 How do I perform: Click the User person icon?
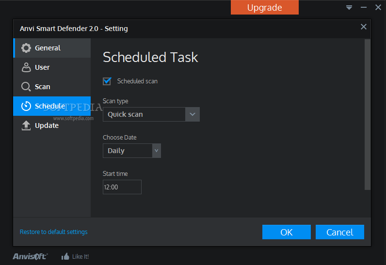coord(26,67)
